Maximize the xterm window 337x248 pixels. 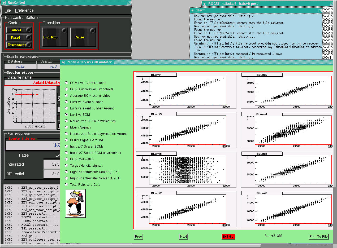[x=320, y=10]
